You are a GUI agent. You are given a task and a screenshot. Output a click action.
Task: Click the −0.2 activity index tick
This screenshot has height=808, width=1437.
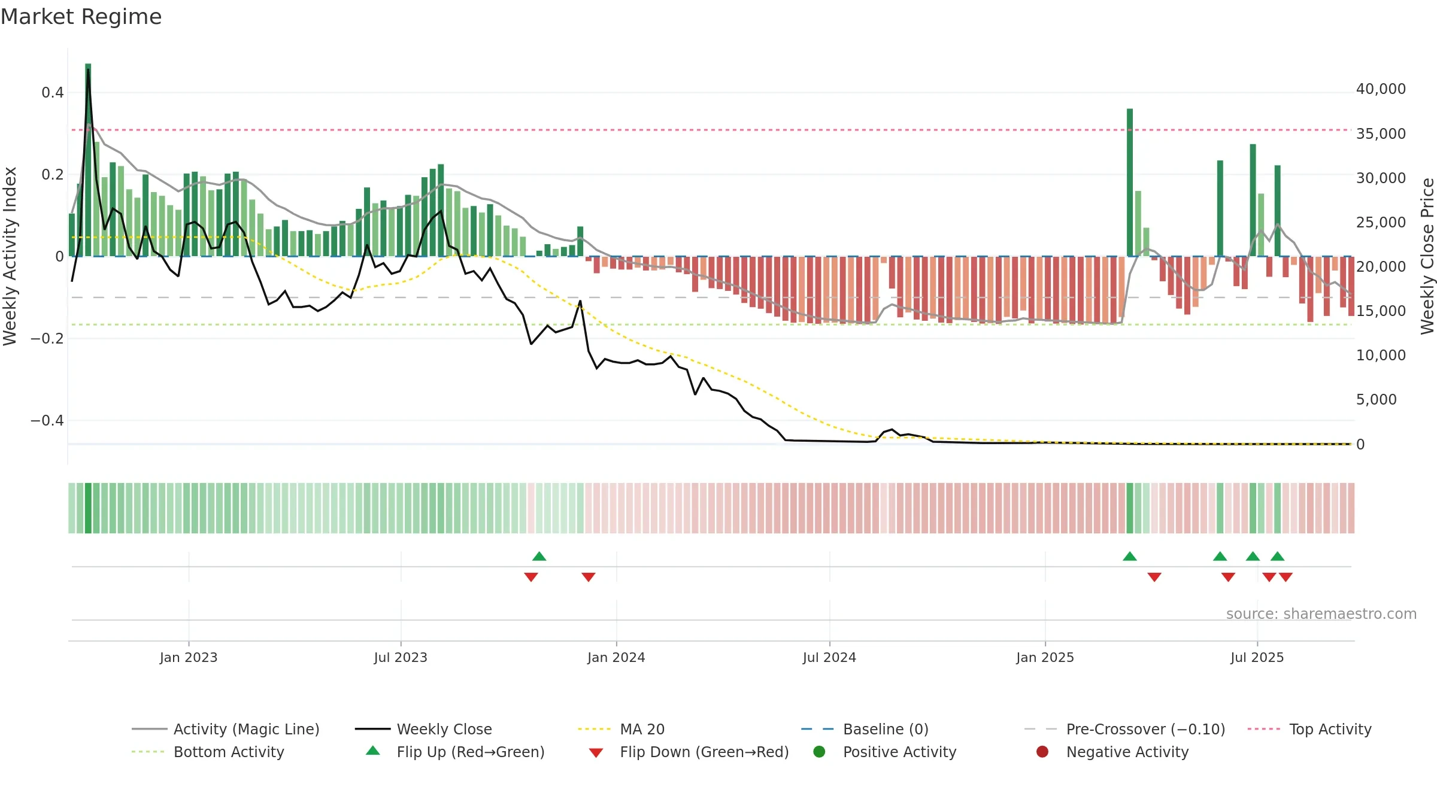click(47, 339)
